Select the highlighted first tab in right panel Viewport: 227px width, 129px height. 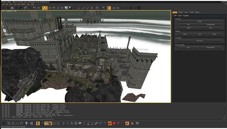click(175, 13)
